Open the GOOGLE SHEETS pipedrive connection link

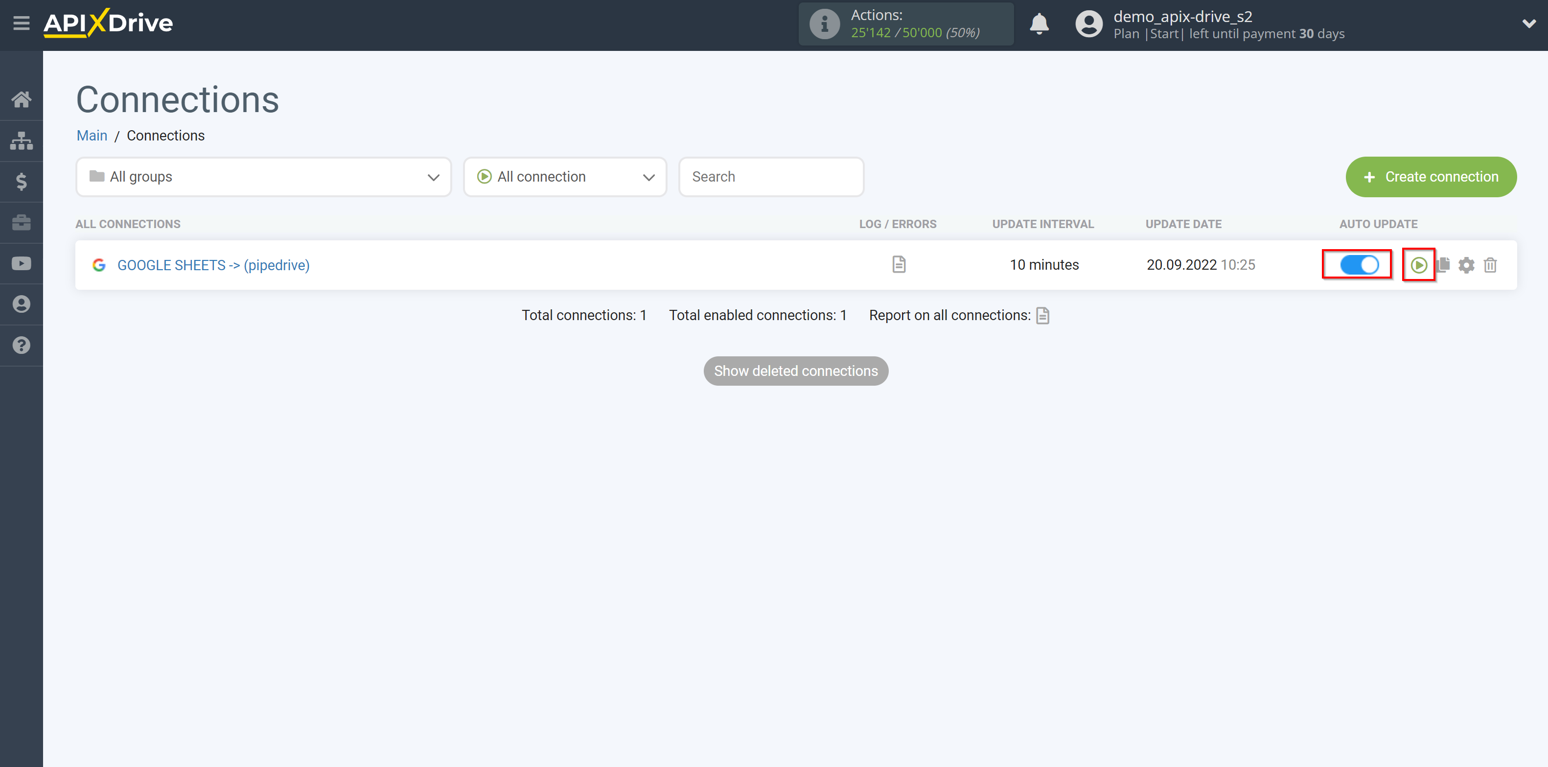pos(213,264)
